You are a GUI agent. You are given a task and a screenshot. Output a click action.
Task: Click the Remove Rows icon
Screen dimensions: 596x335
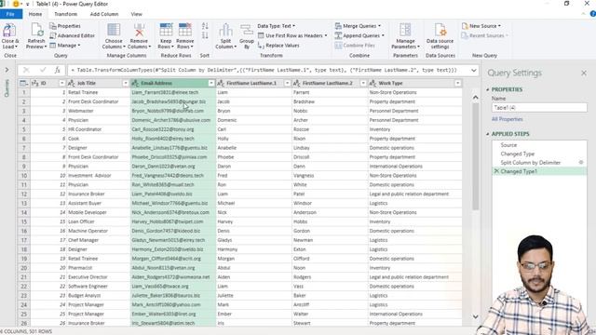click(x=185, y=30)
